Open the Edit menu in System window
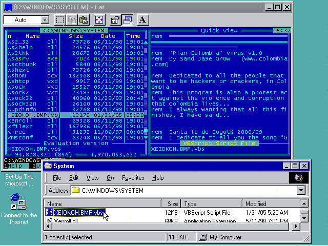Viewport: 328px width, 246px height. point(74,178)
